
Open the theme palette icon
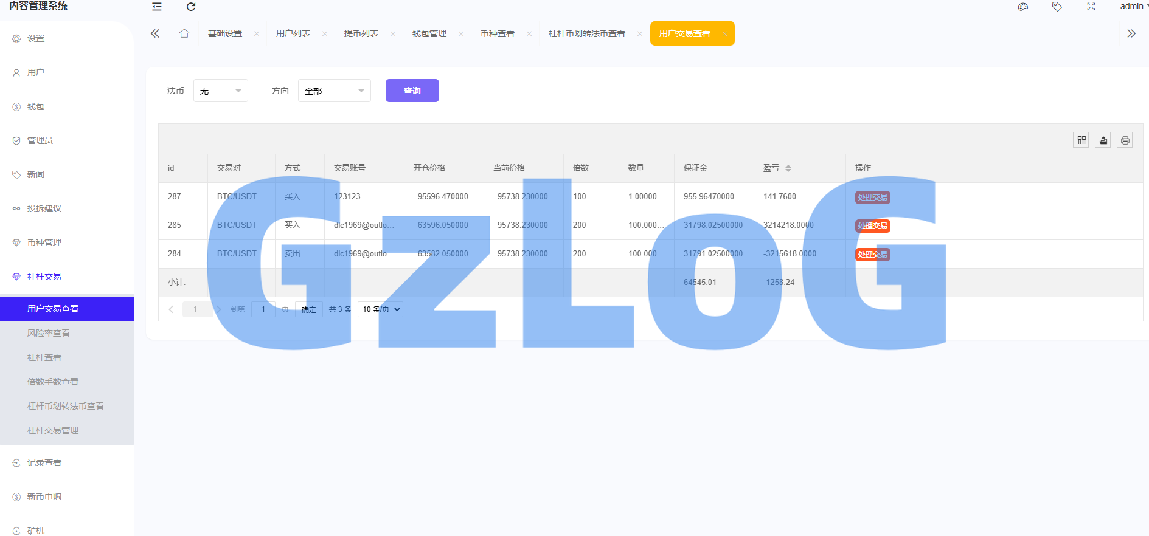tap(1023, 7)
